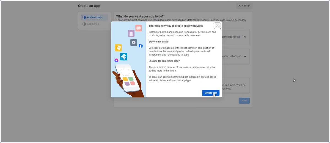Image resolution: width=330 pixels, height=143 pixels.
Task: Click the 'Explore use cases' heading
Action: [158, 42]
